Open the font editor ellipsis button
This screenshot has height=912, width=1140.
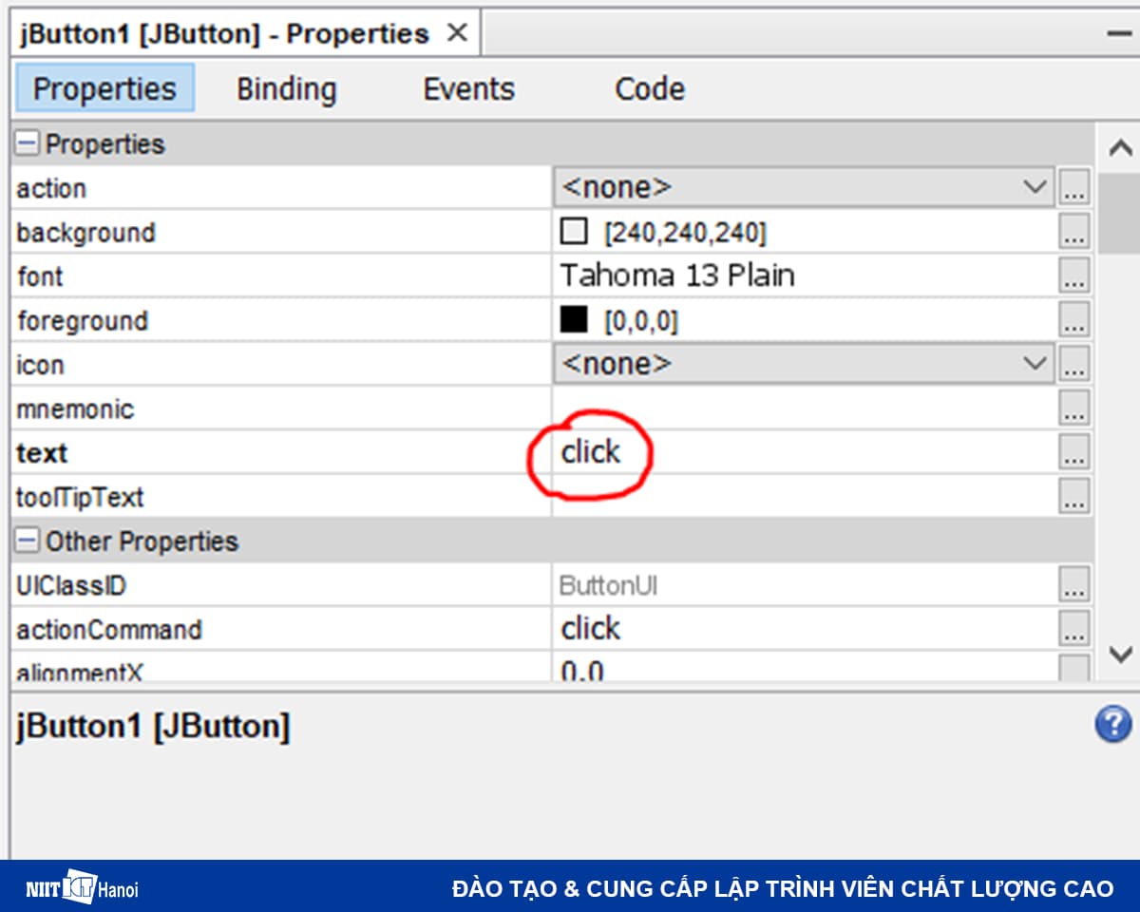(x=1073, y=276)
